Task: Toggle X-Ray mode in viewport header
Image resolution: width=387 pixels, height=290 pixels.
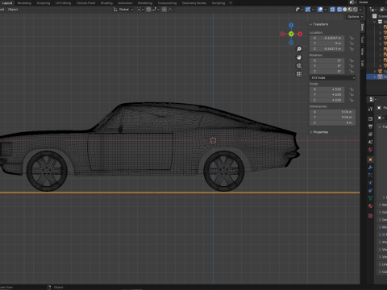Action: [332, 10]
